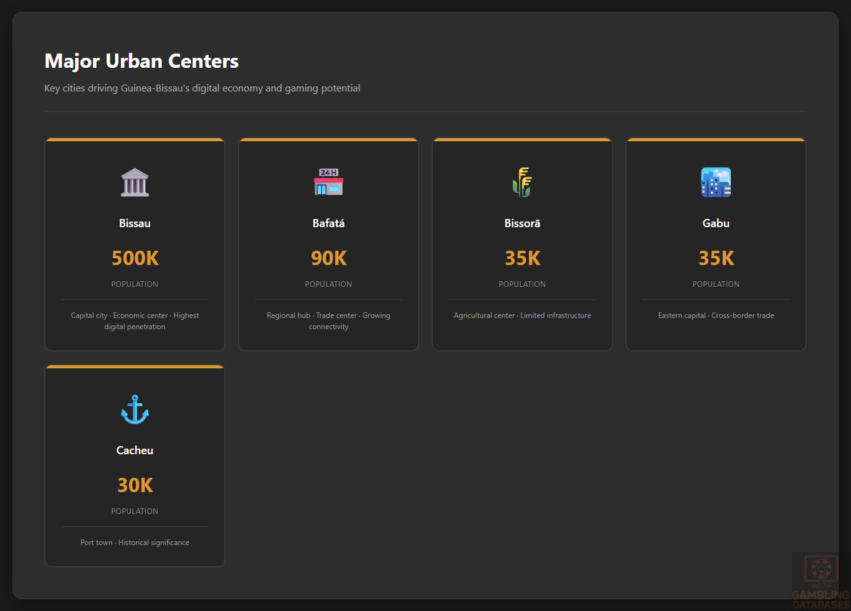This screenshot has width=851, height=611.
Task: Click the Bissorã crop plant icon
Action: click(522, 182)
